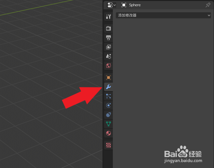Switch to Render properties tab
The width and height of the screenshot is (214, 168).
coord(108,28)
